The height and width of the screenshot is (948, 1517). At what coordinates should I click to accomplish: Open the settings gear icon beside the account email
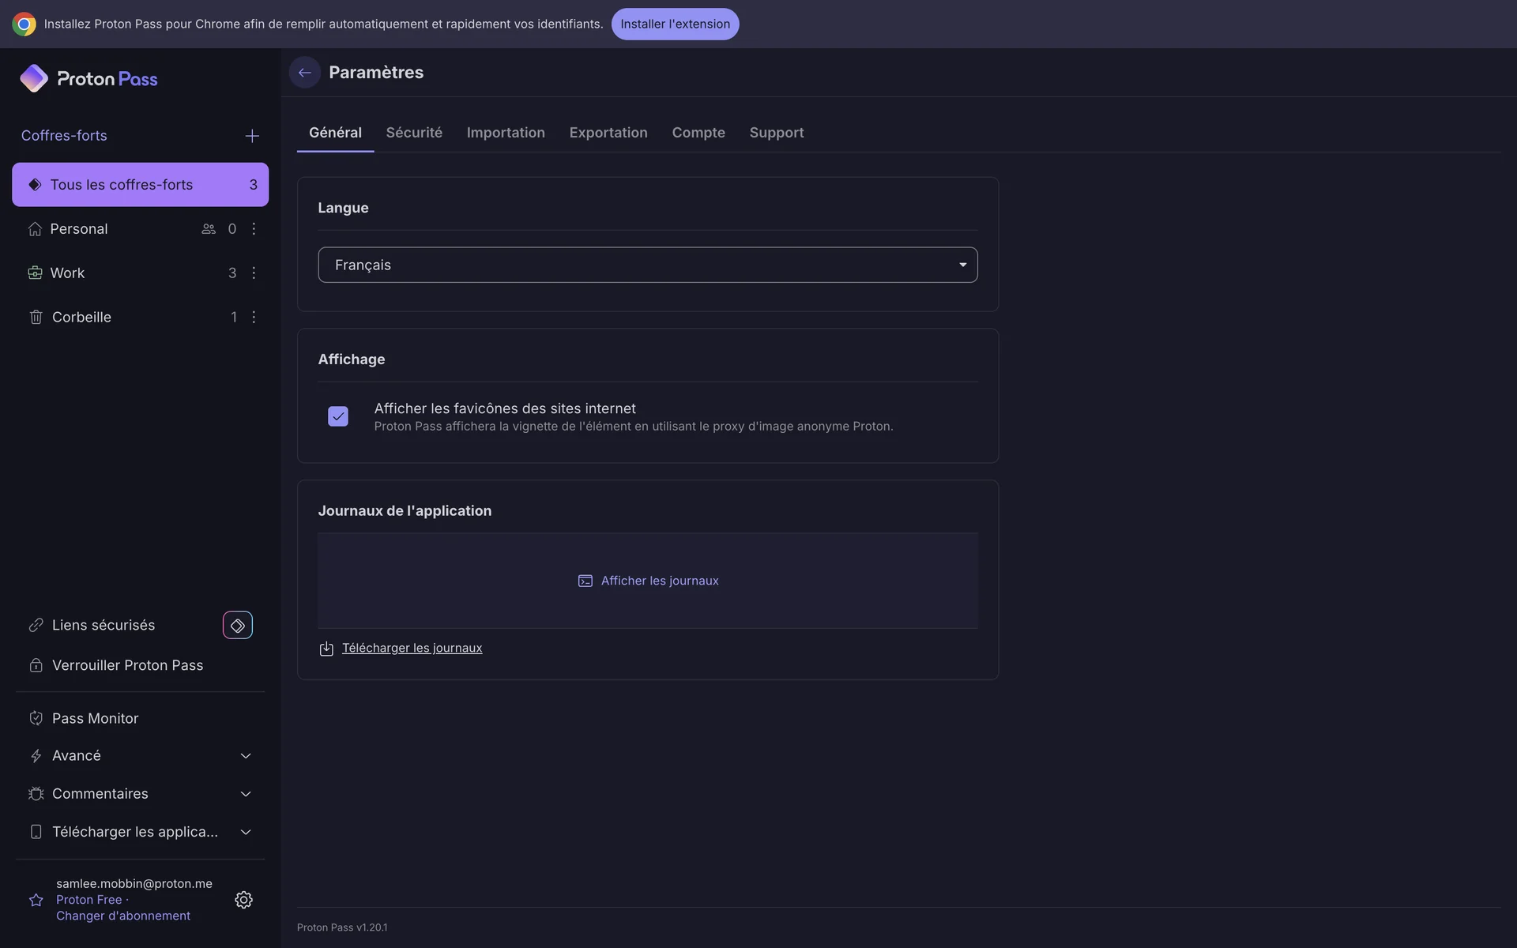click(x=243, y=900)
